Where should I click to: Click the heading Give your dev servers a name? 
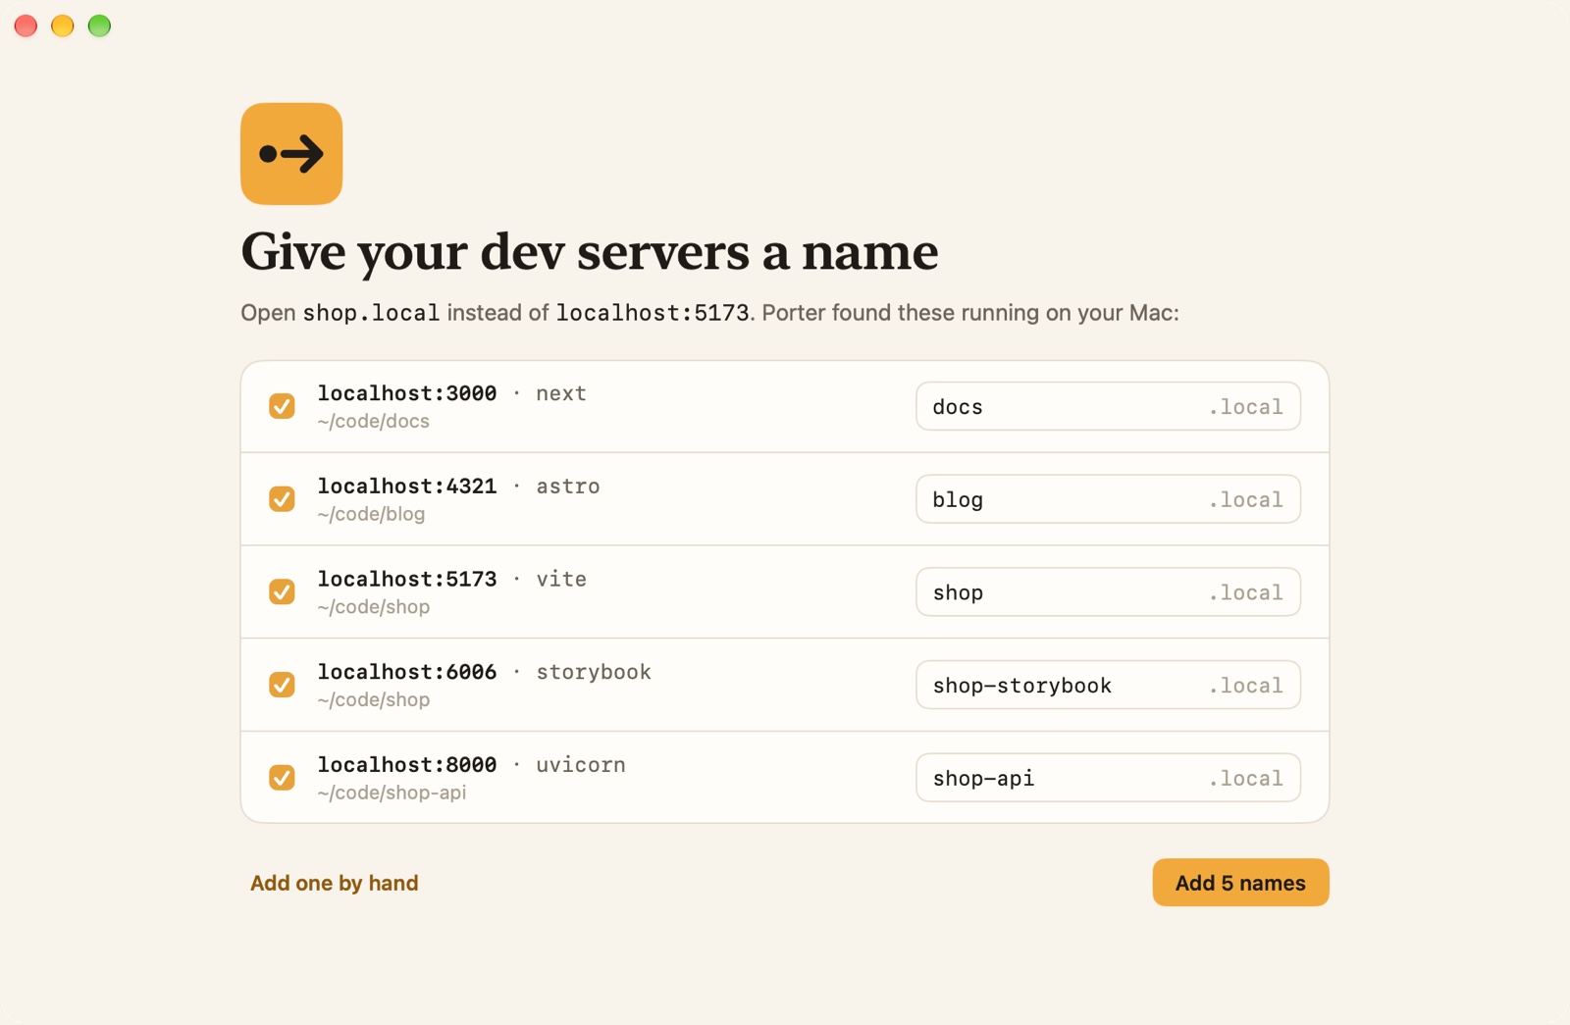[x=590, y=253]
